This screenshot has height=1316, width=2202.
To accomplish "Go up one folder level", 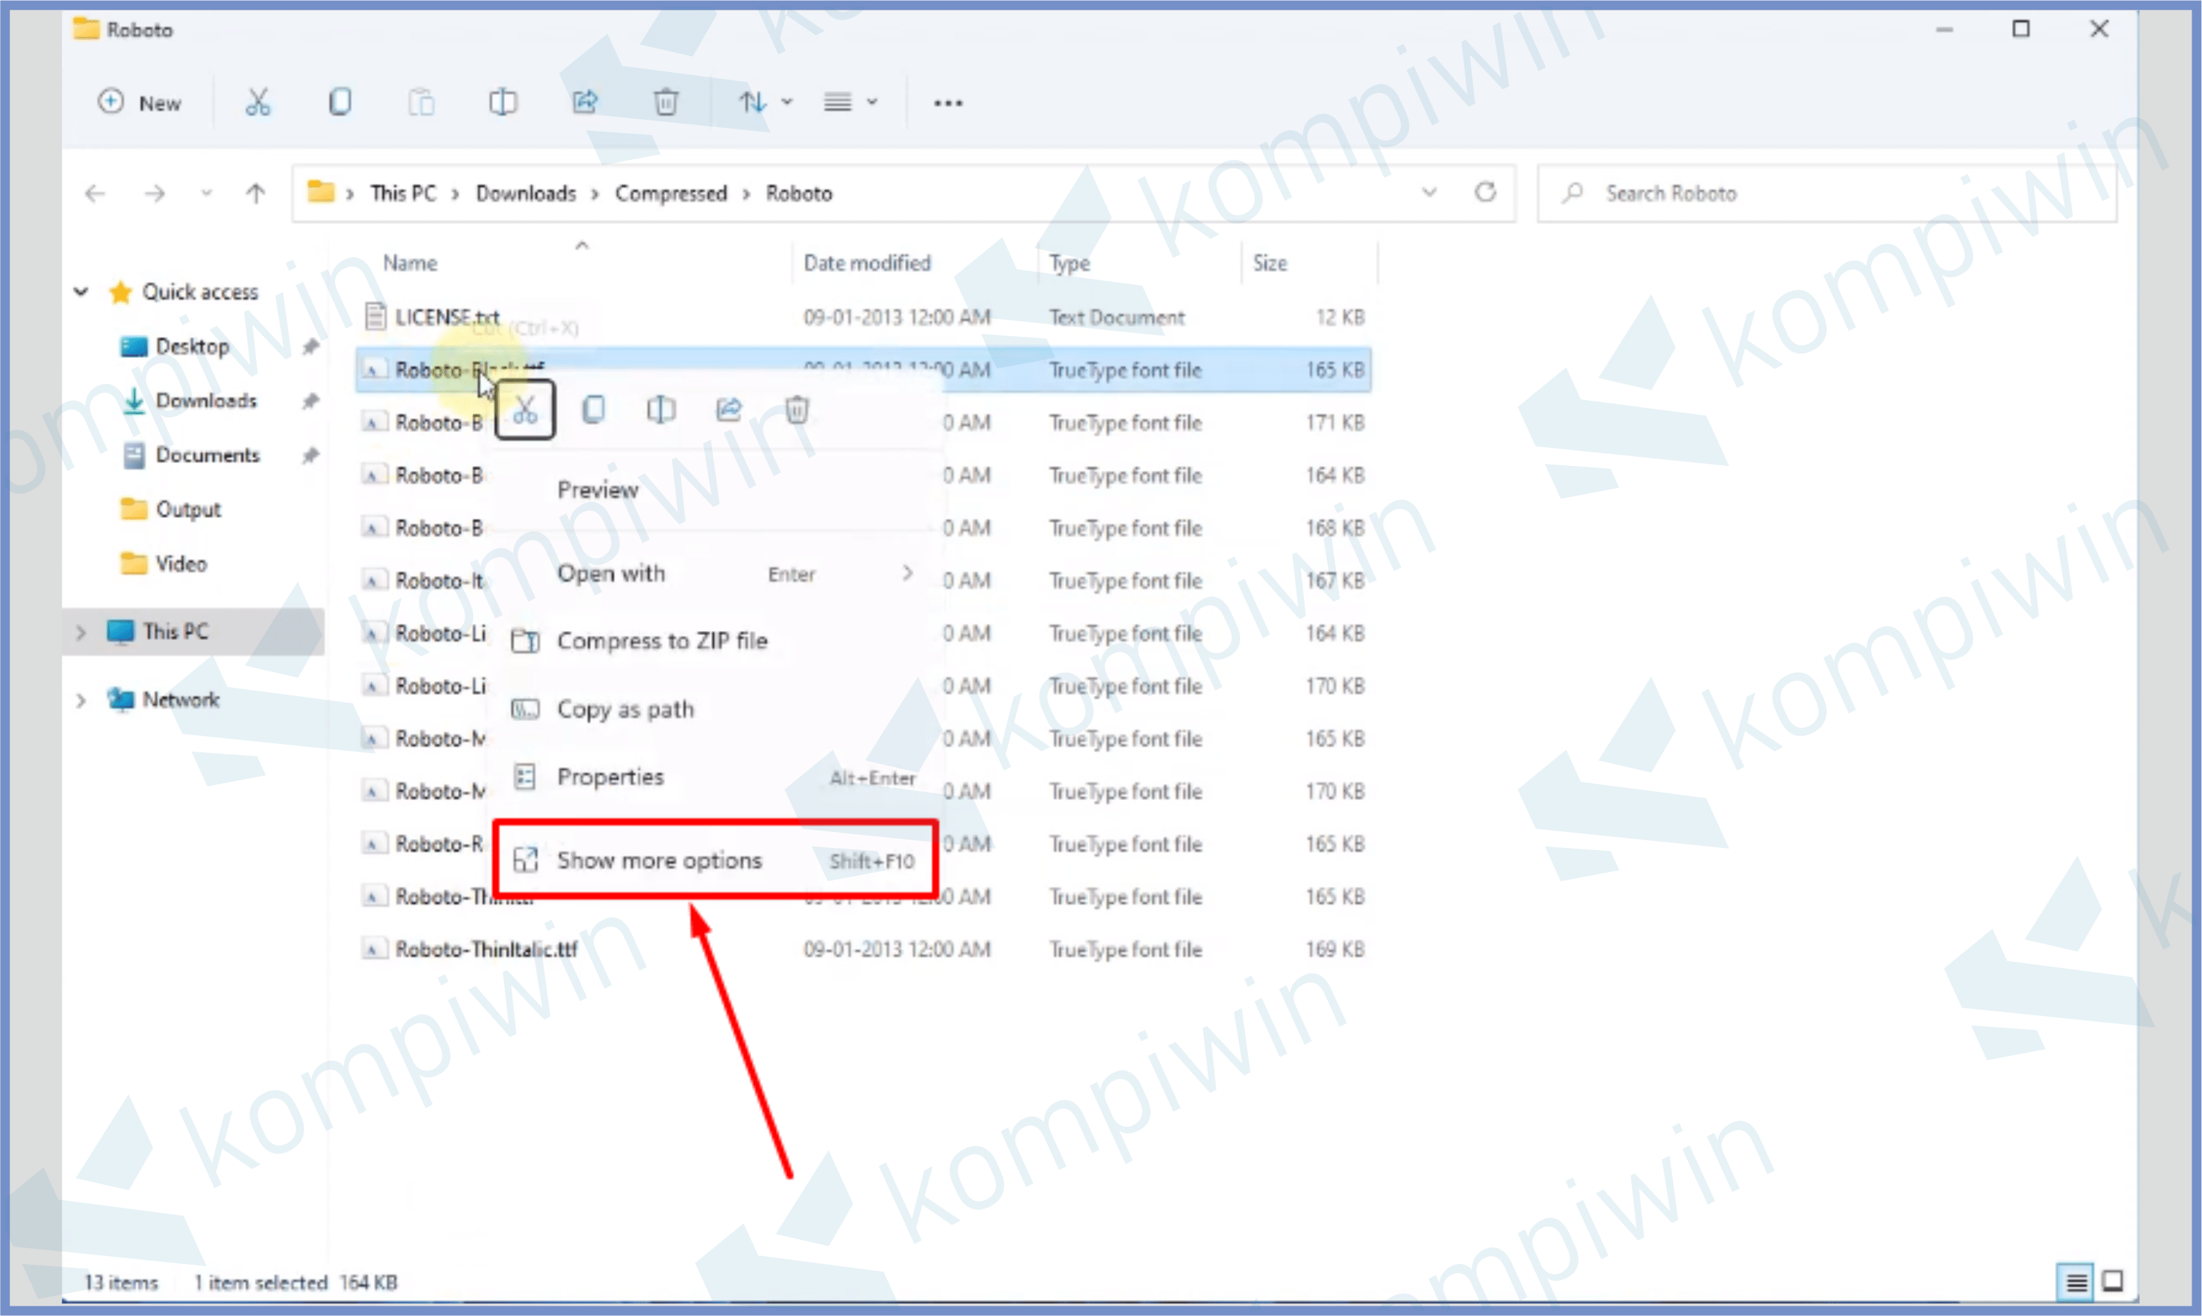I will pyautogui.click(x=255, y=193).
